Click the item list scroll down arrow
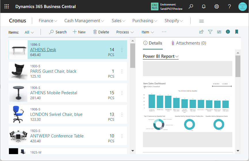Image resolution: width=249 pixels, height=161 pixels. [133, 151]
